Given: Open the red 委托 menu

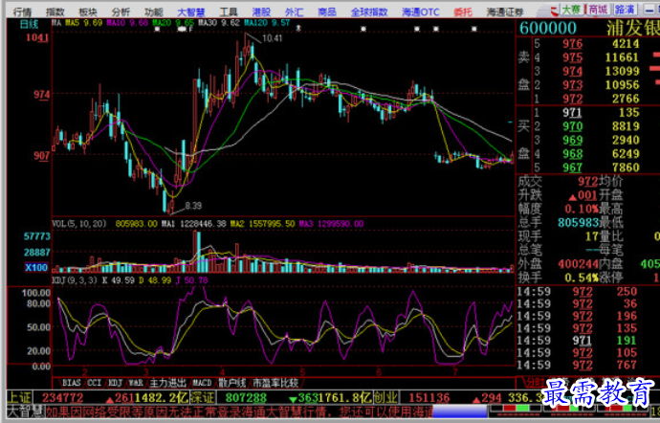Looking at the screenshot, I should pyautogui.click(x=463, y=11).
